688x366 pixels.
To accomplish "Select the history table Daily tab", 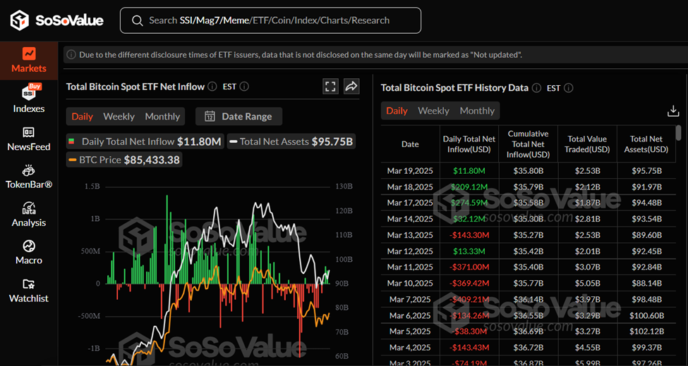I will (x=397, y=111).
